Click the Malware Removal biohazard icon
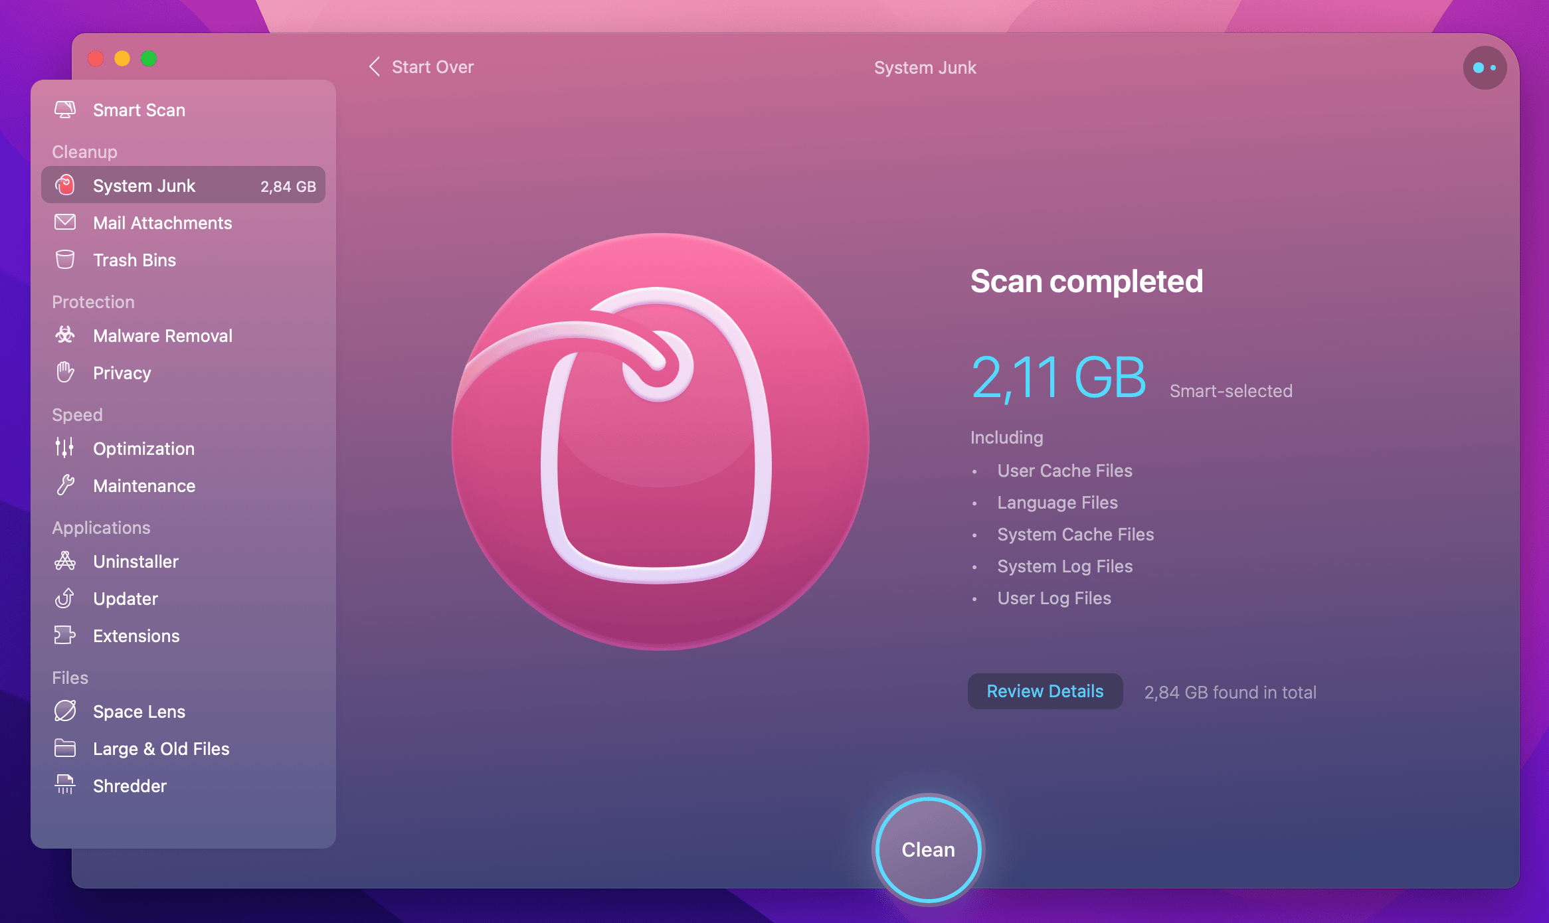 click(64, 335)
